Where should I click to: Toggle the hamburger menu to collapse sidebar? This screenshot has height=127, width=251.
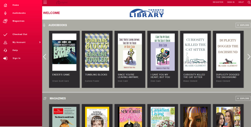click(45, 2)
